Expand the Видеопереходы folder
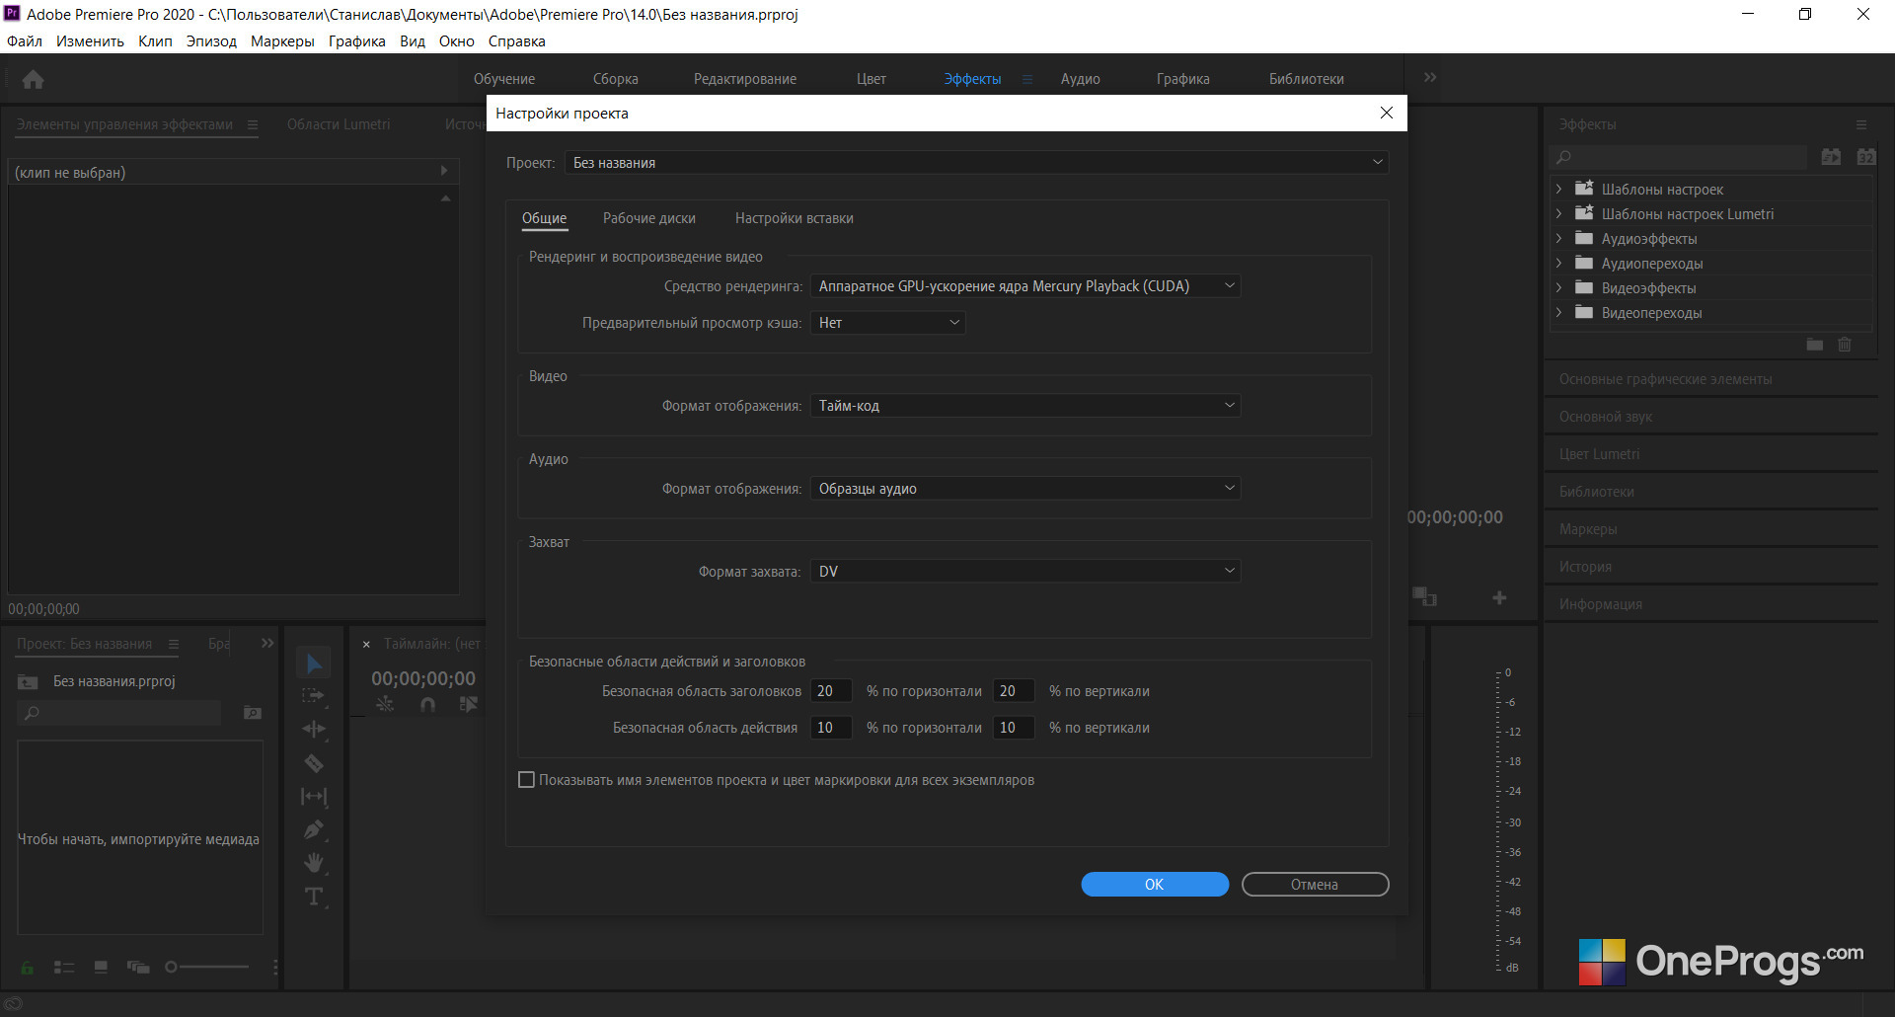This screenshot has height=1017, width=1895. pyautogui.click(x=1559, y=313)
